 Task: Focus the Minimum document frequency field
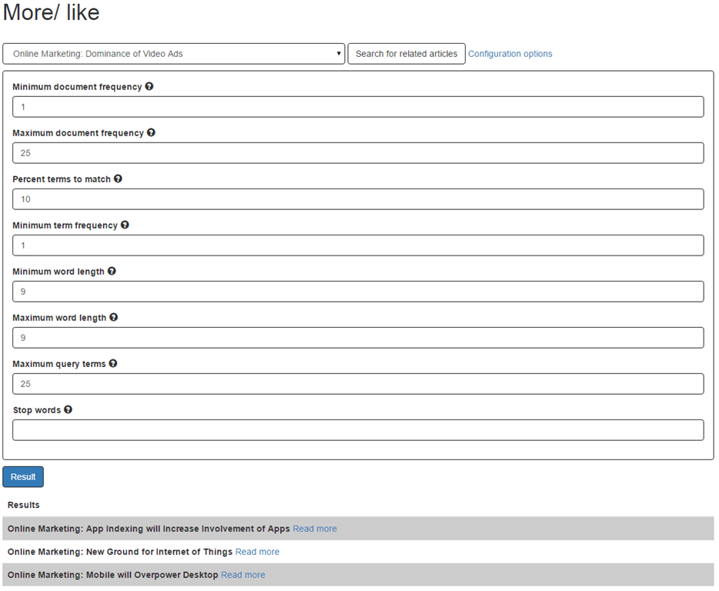[358, 107]
